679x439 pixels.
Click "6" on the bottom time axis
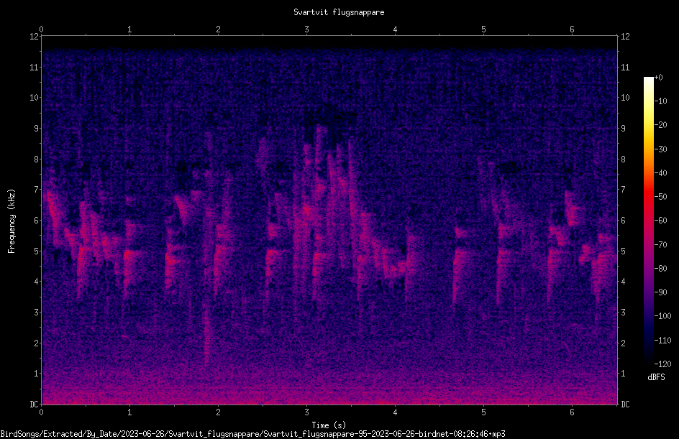(x=572, y=412)
